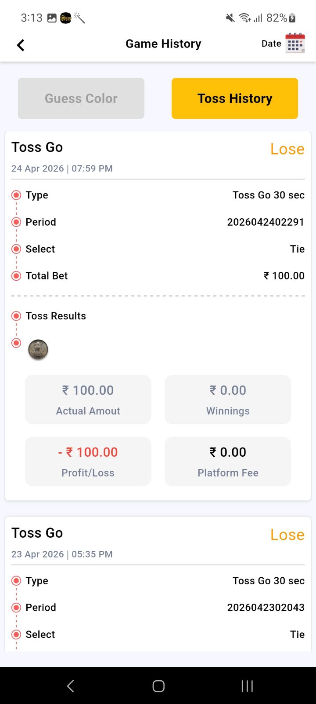The image size is (316, 704).
Task: Select the Profit/Loss card
Action: pyautogui.click(x=88, y=462)
